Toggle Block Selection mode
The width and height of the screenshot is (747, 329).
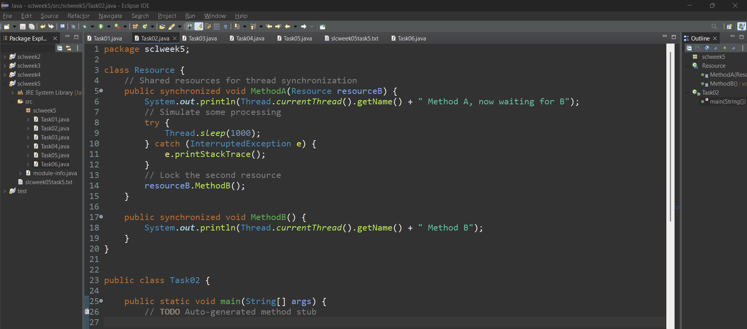click(x=217, y=26)
